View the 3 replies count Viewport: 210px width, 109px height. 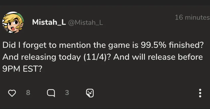(67, 93)
